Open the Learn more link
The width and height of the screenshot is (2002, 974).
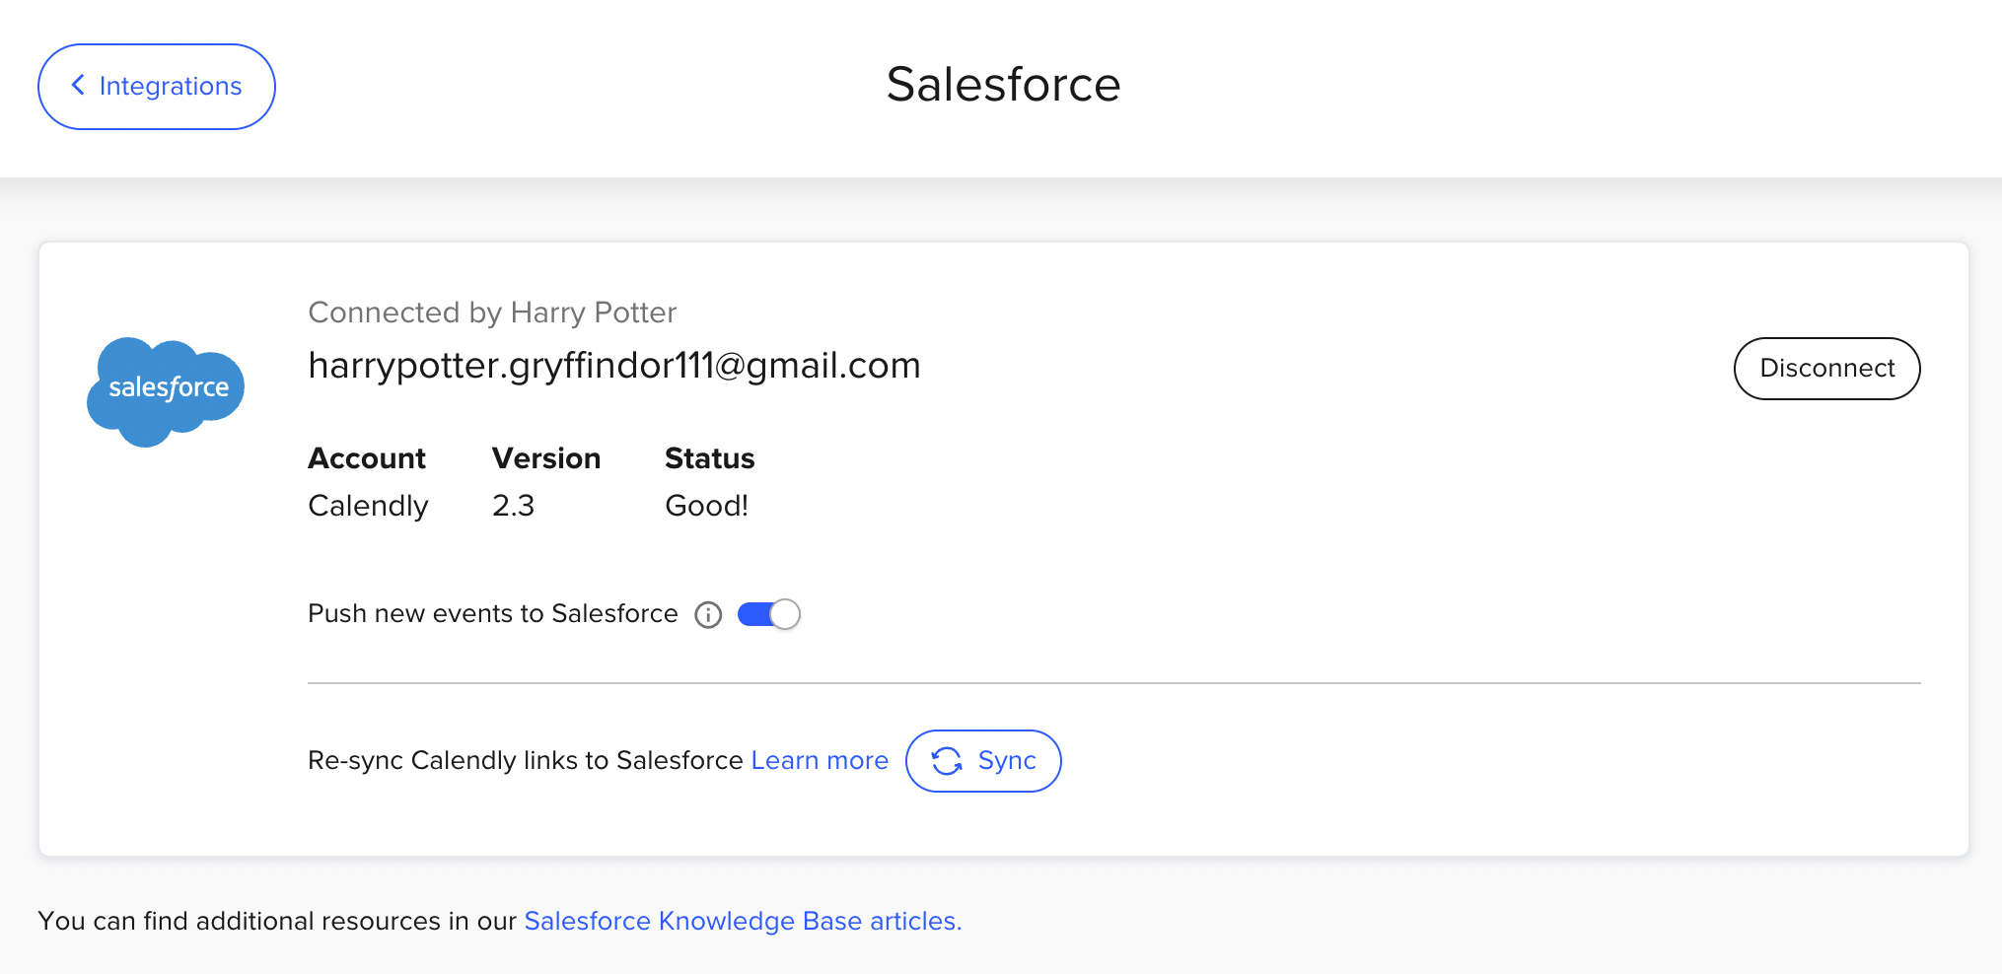[820, 761]
